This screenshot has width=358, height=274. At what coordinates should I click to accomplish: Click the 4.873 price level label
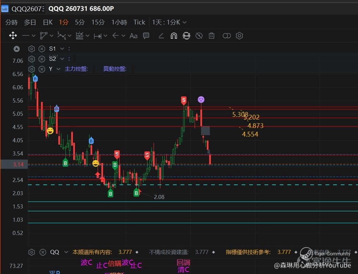255,126
